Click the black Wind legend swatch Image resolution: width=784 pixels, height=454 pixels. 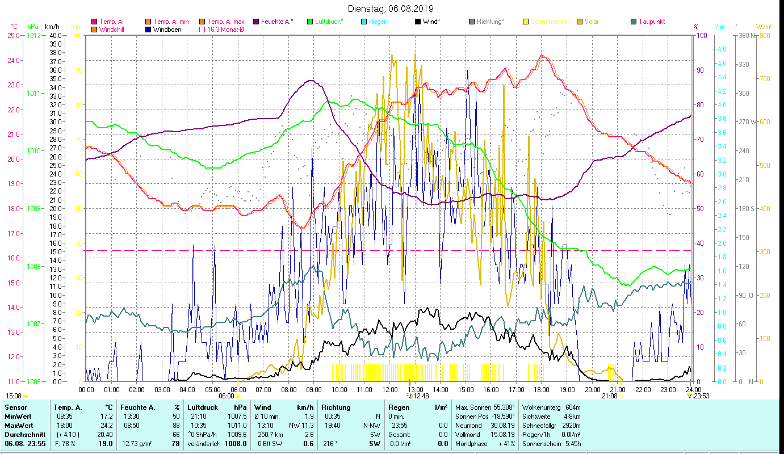pos(418,22)
